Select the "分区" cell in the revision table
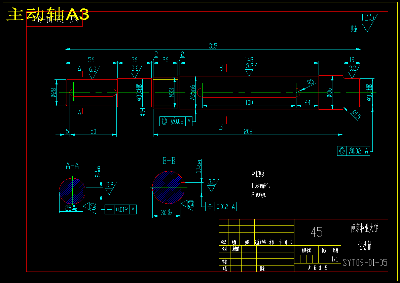This screenshot has height=283, width=400. tap(247, 242)
